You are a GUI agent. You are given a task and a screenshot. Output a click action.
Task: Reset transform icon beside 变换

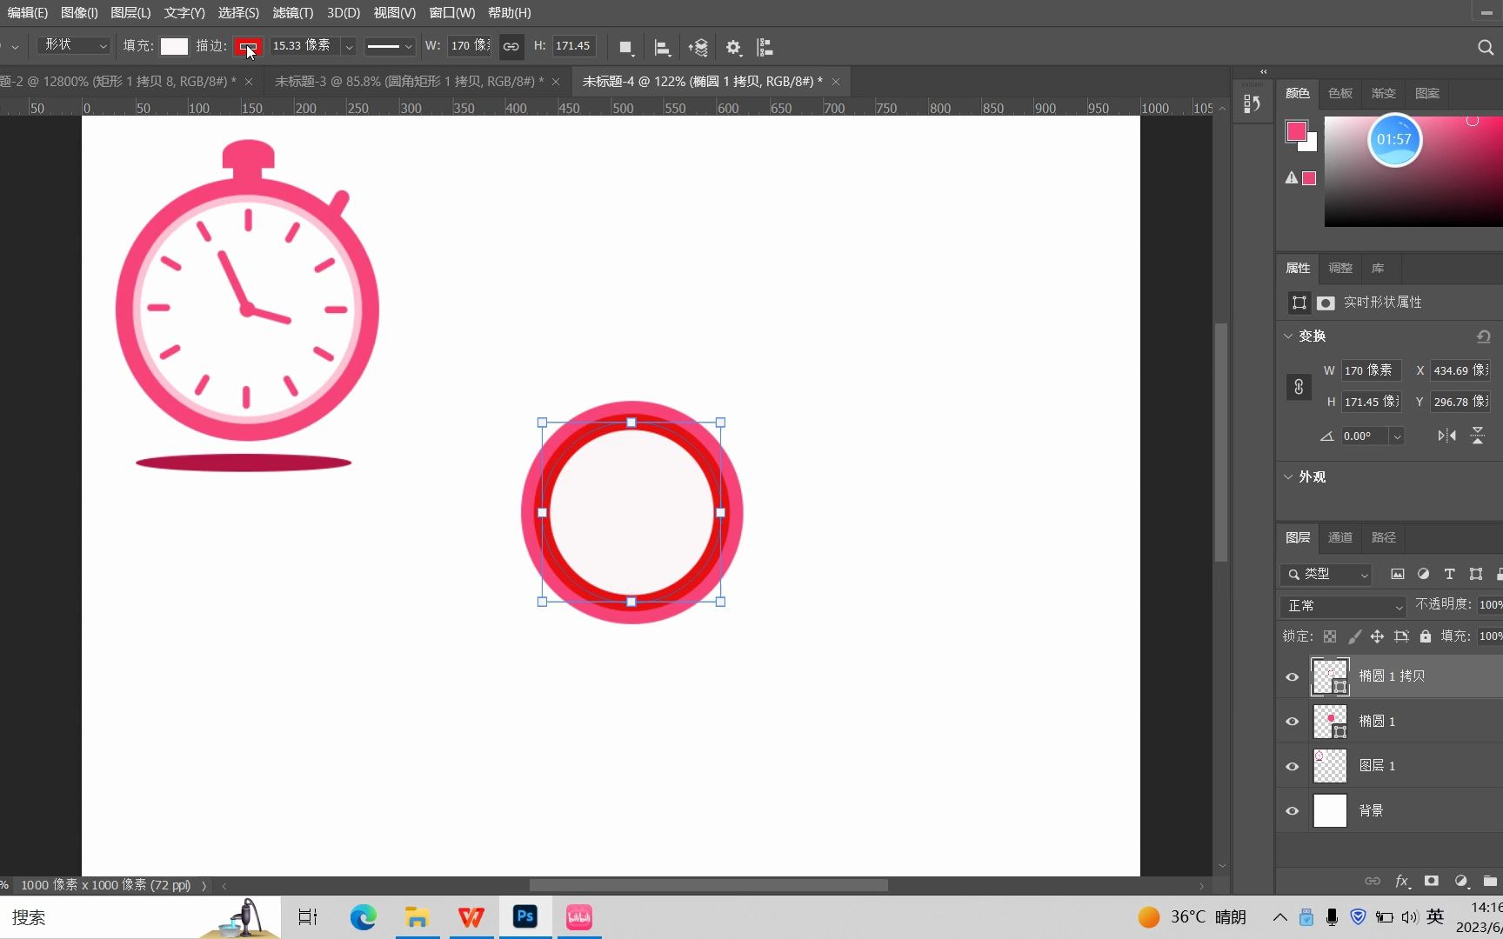(x=1484, y=336)
